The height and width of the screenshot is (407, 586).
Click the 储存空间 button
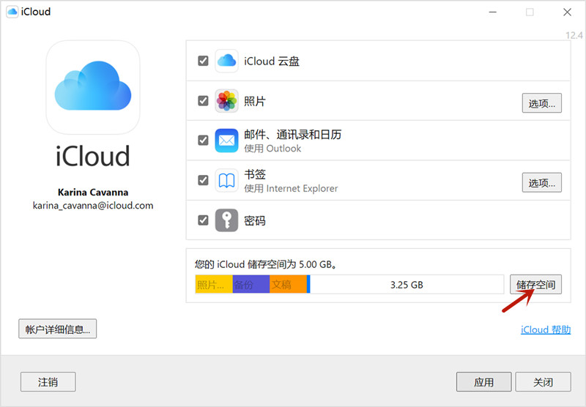pyautogui.click(x=535, y=285)
